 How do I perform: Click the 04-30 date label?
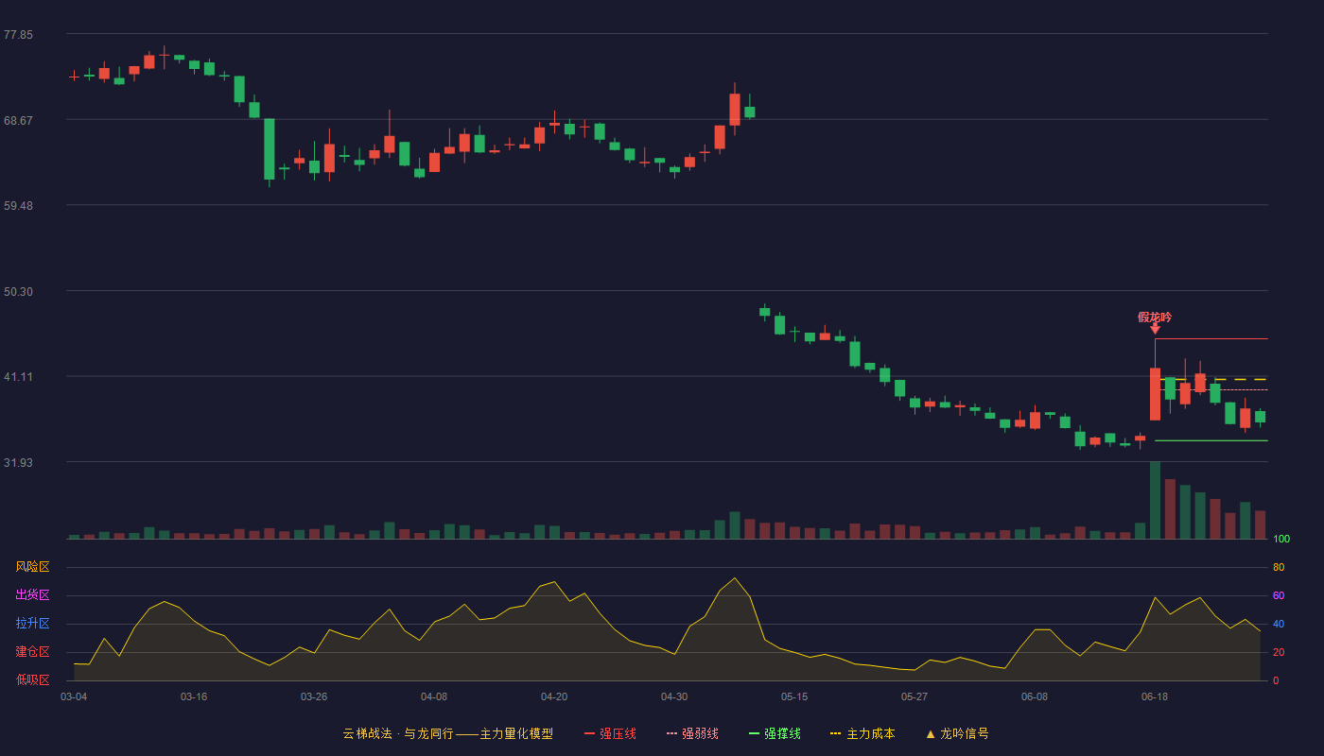click(674, 696)
